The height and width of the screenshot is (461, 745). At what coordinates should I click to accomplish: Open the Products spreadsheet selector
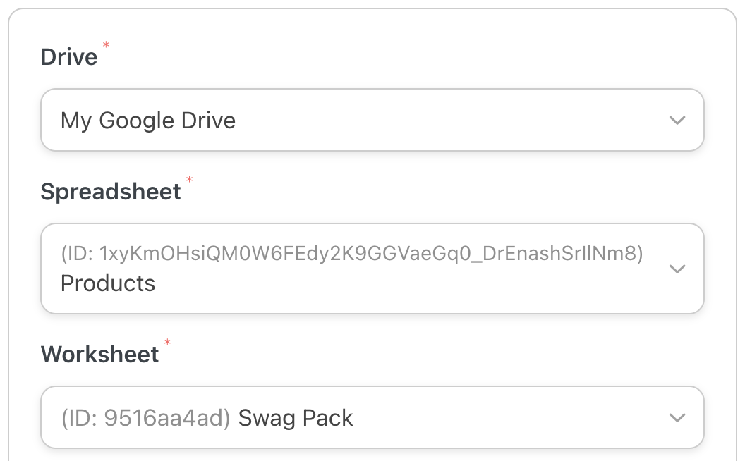coord(372,269)
